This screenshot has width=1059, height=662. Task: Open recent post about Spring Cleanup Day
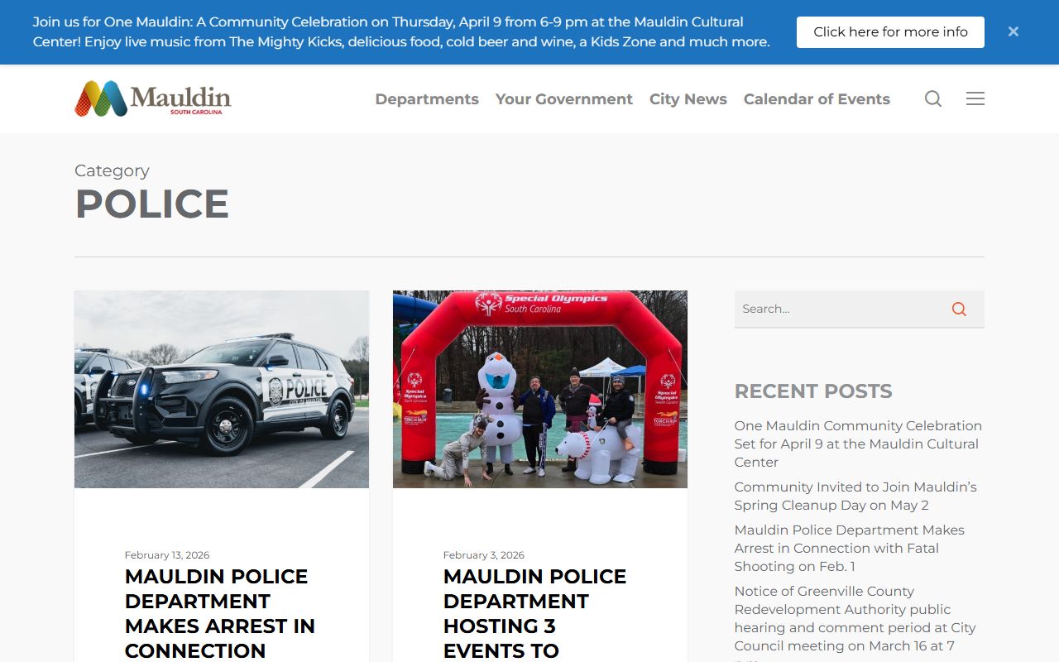pos(855,496)
